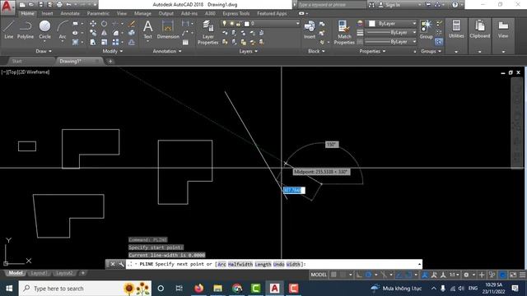Click the object color swatch in Properties

coord(371,24)
